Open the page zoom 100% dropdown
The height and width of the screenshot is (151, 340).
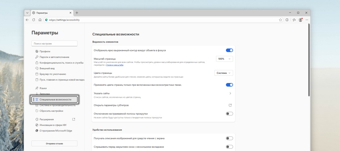[224, 59]
